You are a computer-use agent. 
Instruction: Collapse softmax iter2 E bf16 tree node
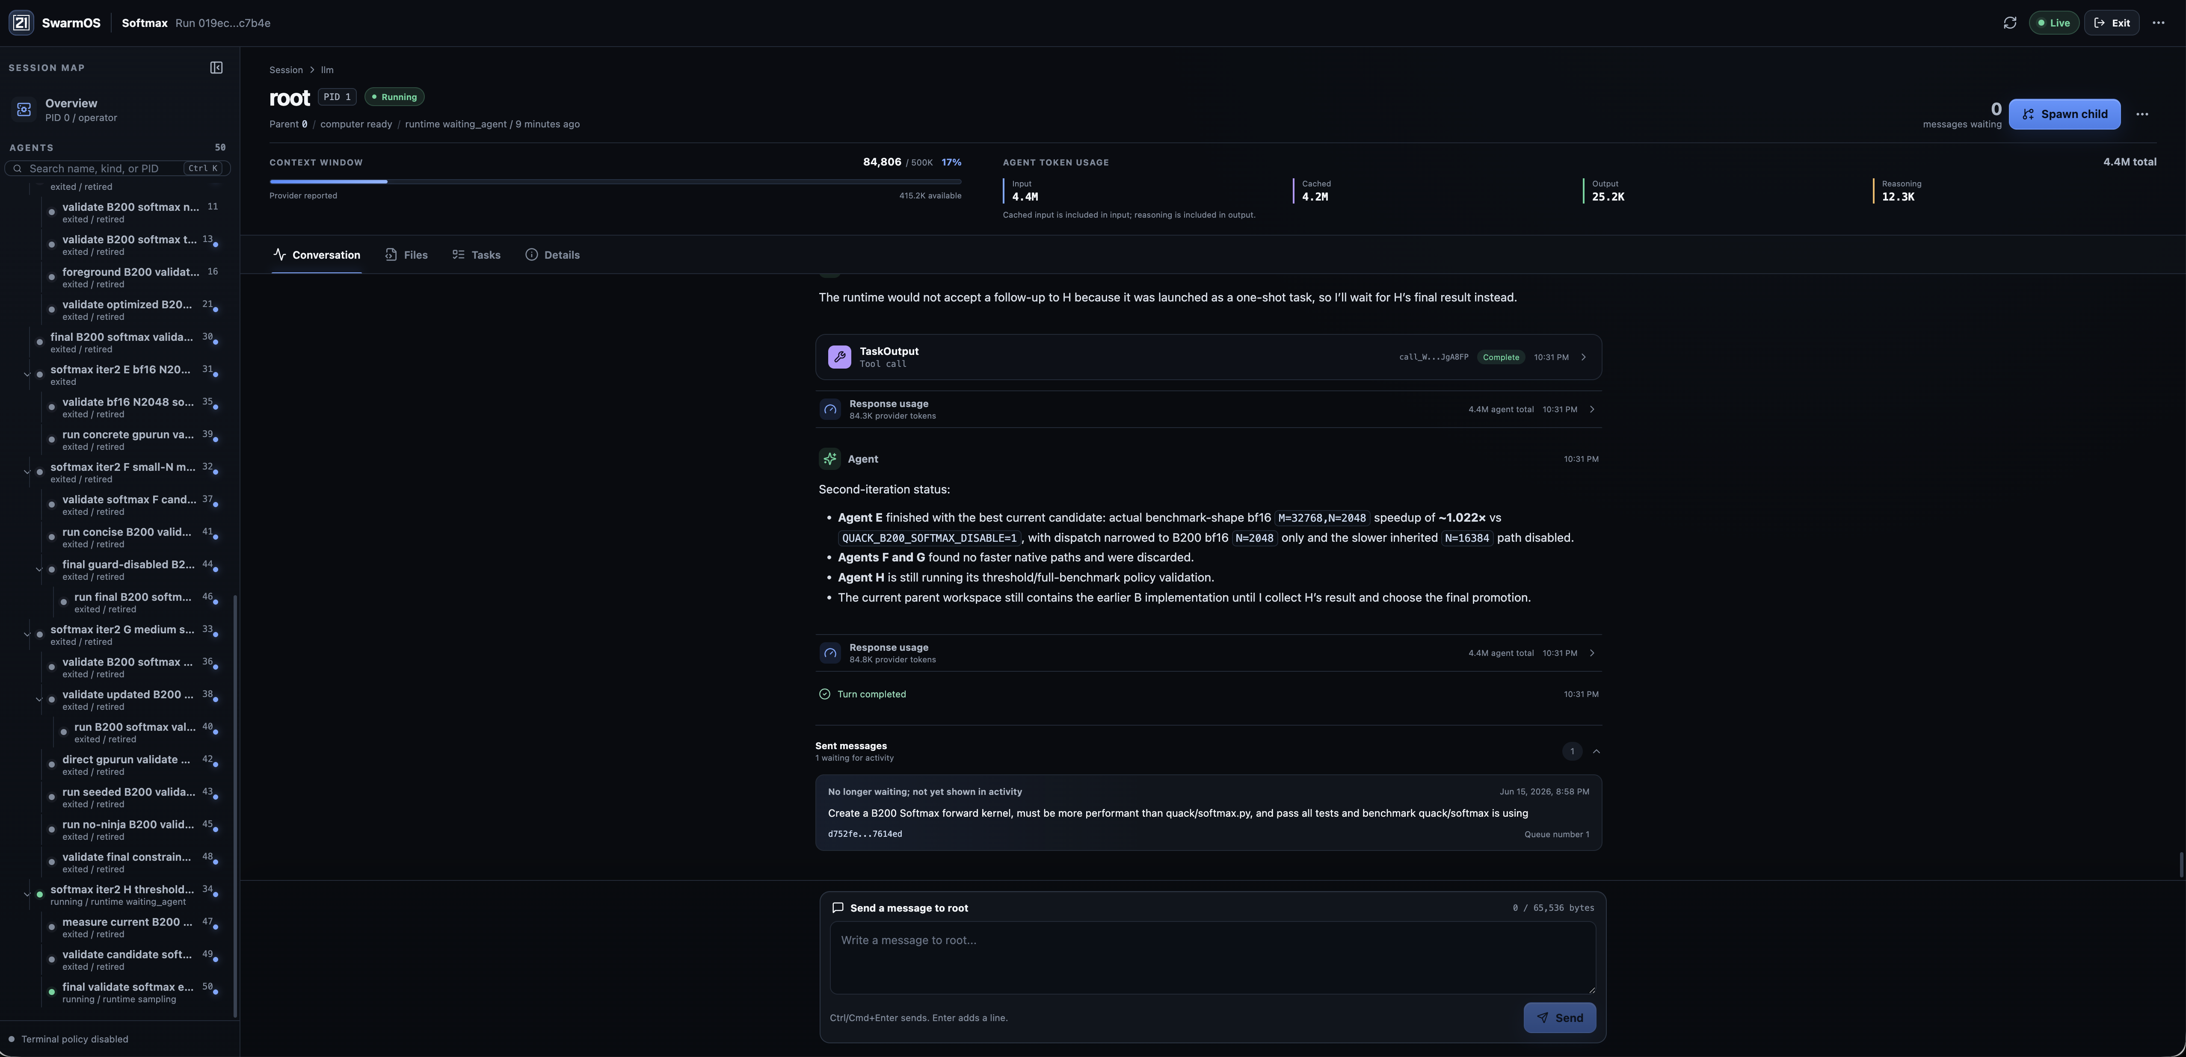(x=26, y=375)
